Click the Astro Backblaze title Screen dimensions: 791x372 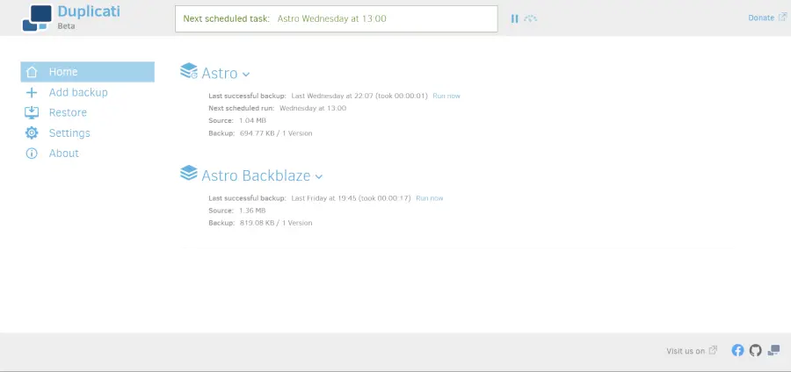[257, 175]
